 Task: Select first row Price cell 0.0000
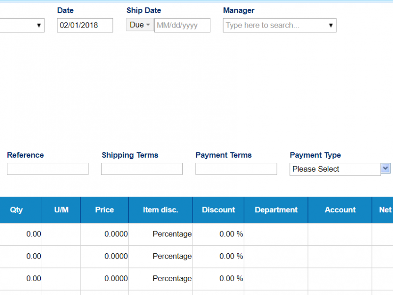coord(105,234)
